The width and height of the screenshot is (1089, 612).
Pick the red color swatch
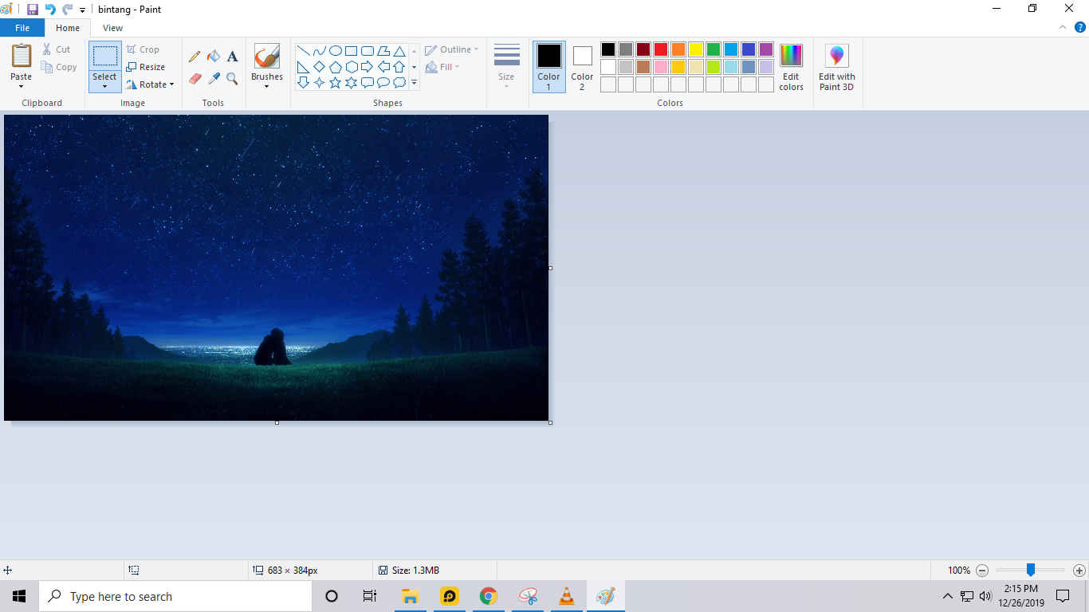[x=661, y=49]
